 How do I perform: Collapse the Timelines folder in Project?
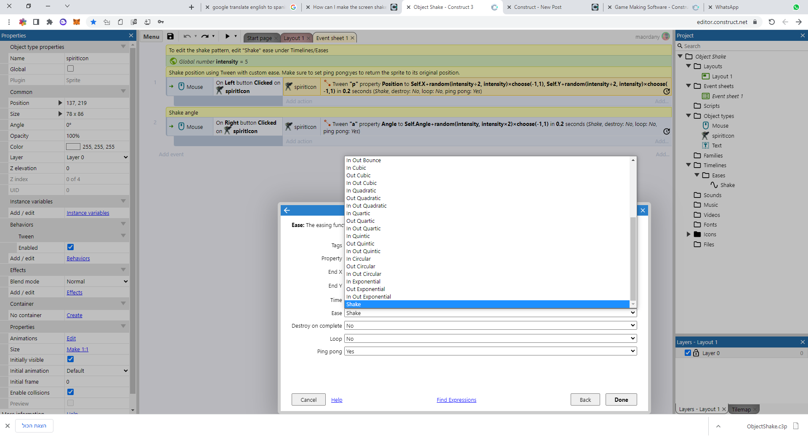pyautogui.click(x=688, y=165)
